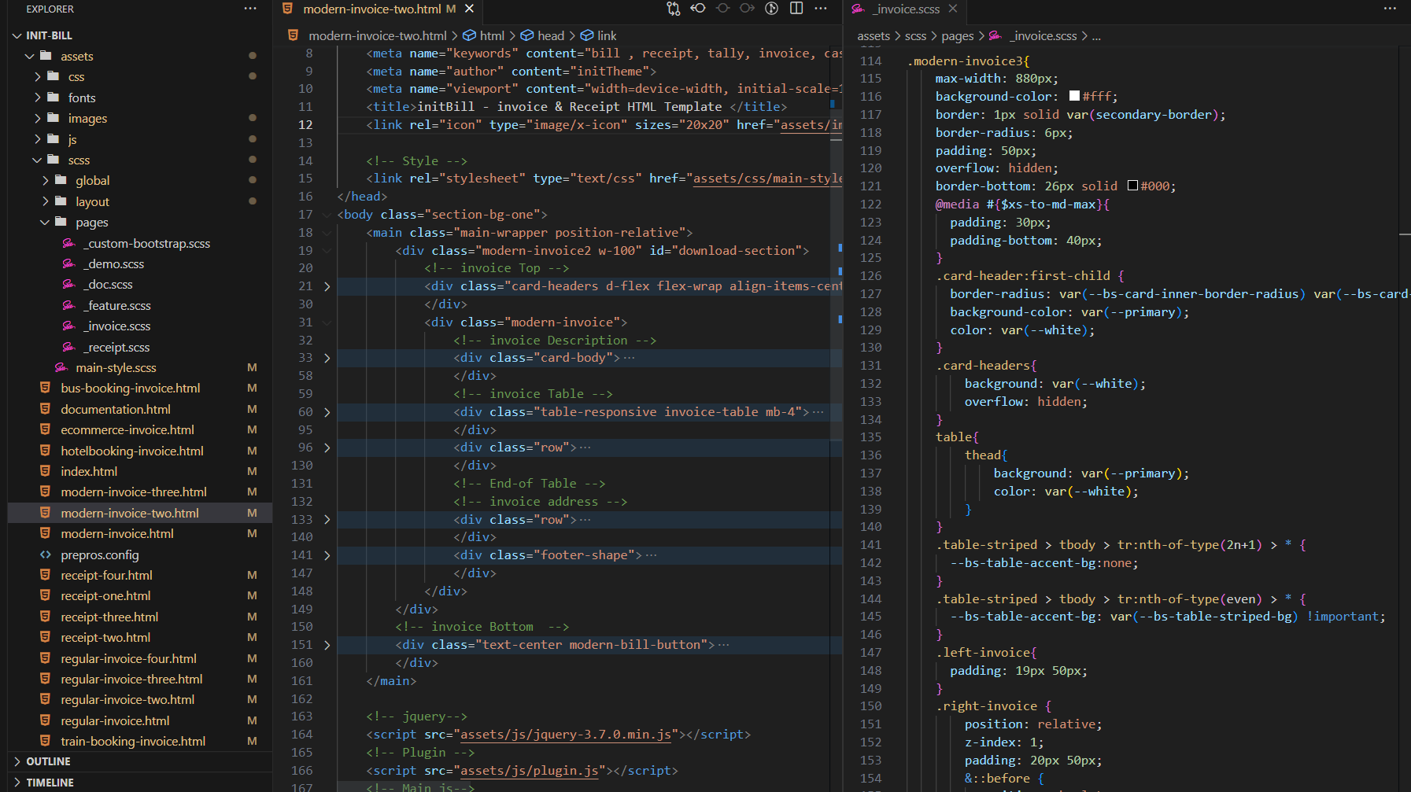1411x792 pixels.
Task: Open _custom-bootstrap.scss file
Action: pyautogui.click(x=146, y=243)
